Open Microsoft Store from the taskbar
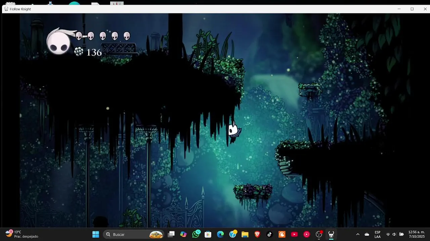The width and height of the screenshot is (430, 241). [x=208, y=234]
